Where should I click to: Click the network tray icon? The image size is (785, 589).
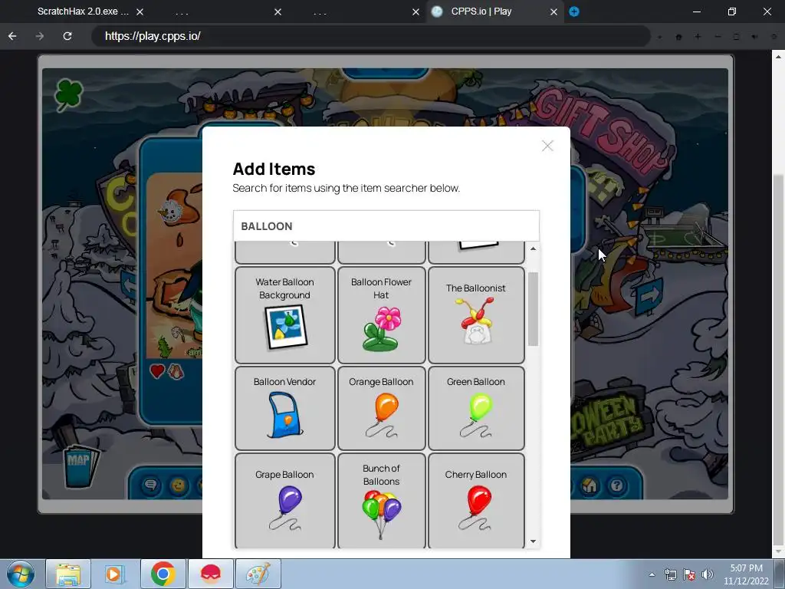tap(670, 574)
